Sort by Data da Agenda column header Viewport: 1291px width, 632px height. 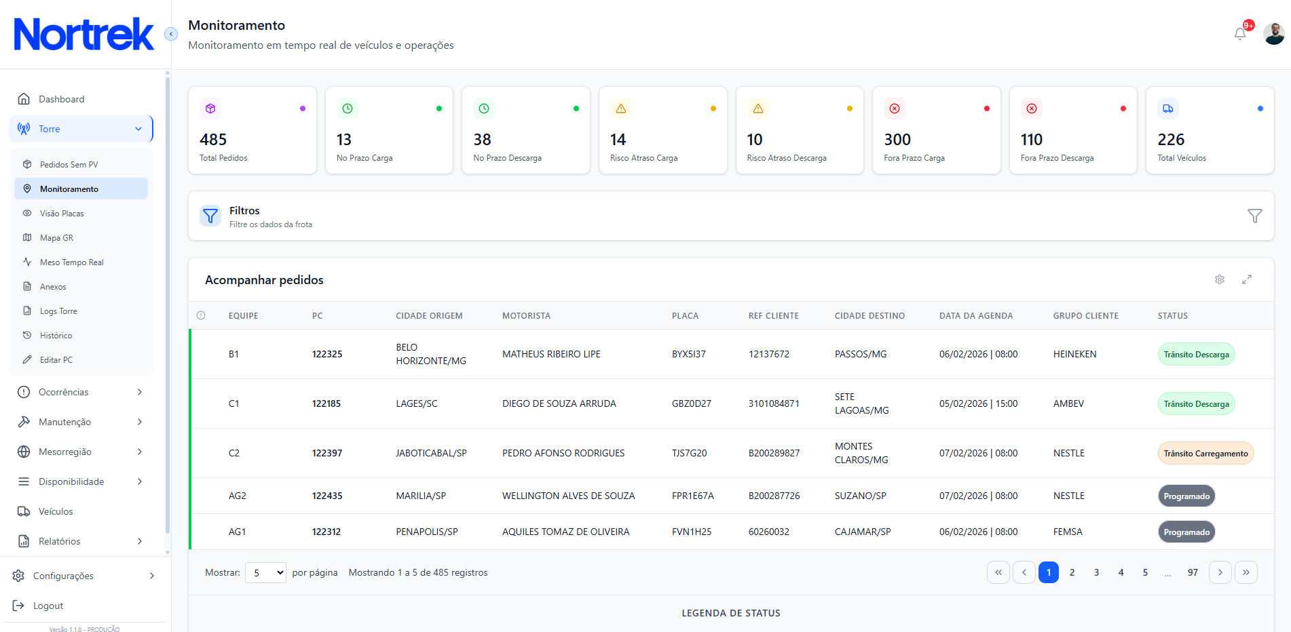tap(976, 316)
